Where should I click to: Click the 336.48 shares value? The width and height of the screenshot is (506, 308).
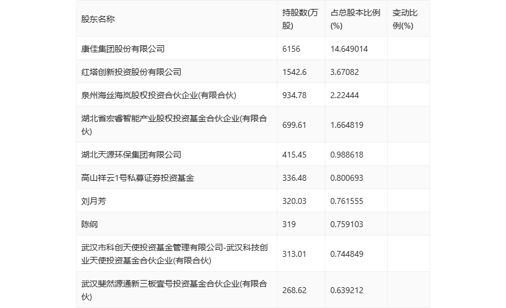(x=294, y=178)
